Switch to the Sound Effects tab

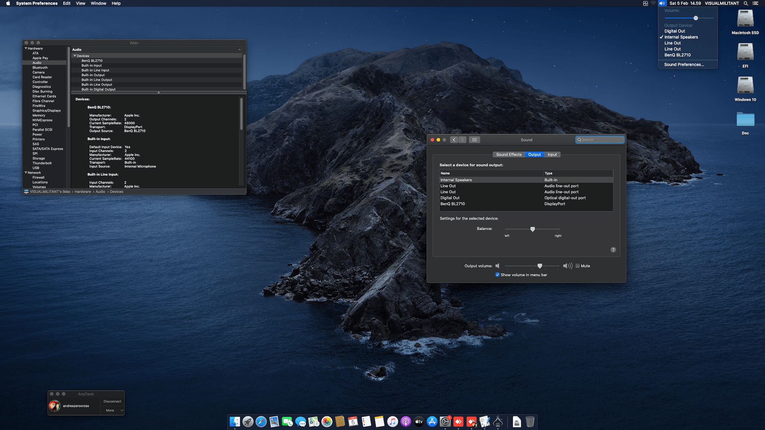(508, 154)
